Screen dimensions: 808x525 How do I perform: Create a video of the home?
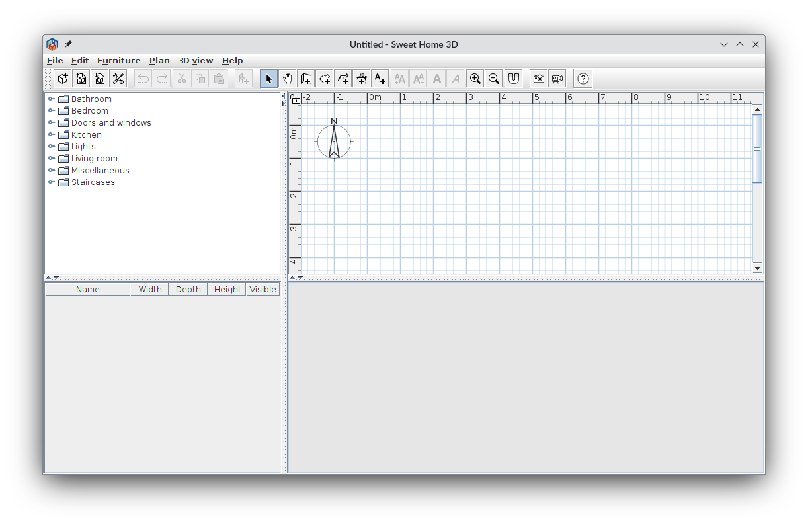pos(557,78)
